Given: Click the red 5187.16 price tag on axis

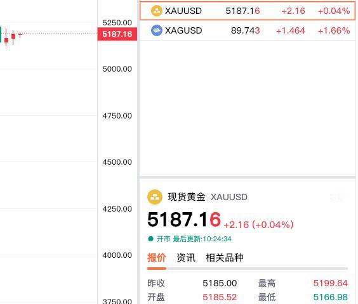Looking at the screenshot, I should pos(117,34).
